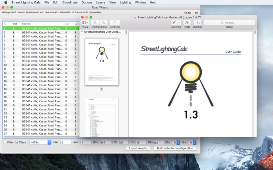Open the ME3c class dropdown

(x=40, y=142)
